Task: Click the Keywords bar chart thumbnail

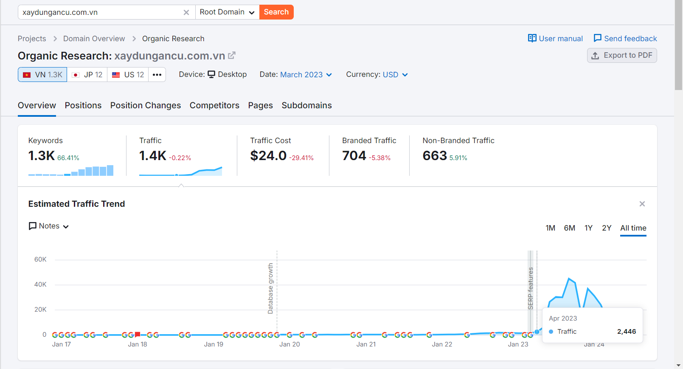Action: pyautogui.click(x=71, y=170)
